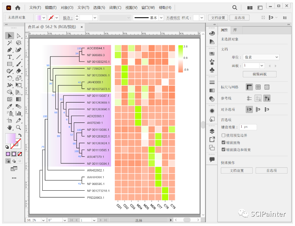Open 样式 graphic style dropdown
This screenshot has width=295, height=226.
[202, 18]
